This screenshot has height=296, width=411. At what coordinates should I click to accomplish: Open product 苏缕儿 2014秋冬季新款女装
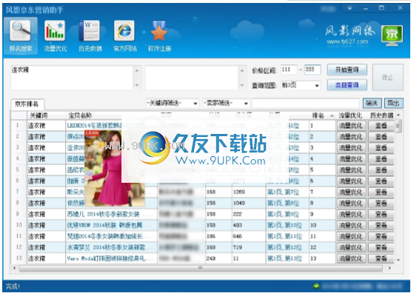tap(104, 215)
